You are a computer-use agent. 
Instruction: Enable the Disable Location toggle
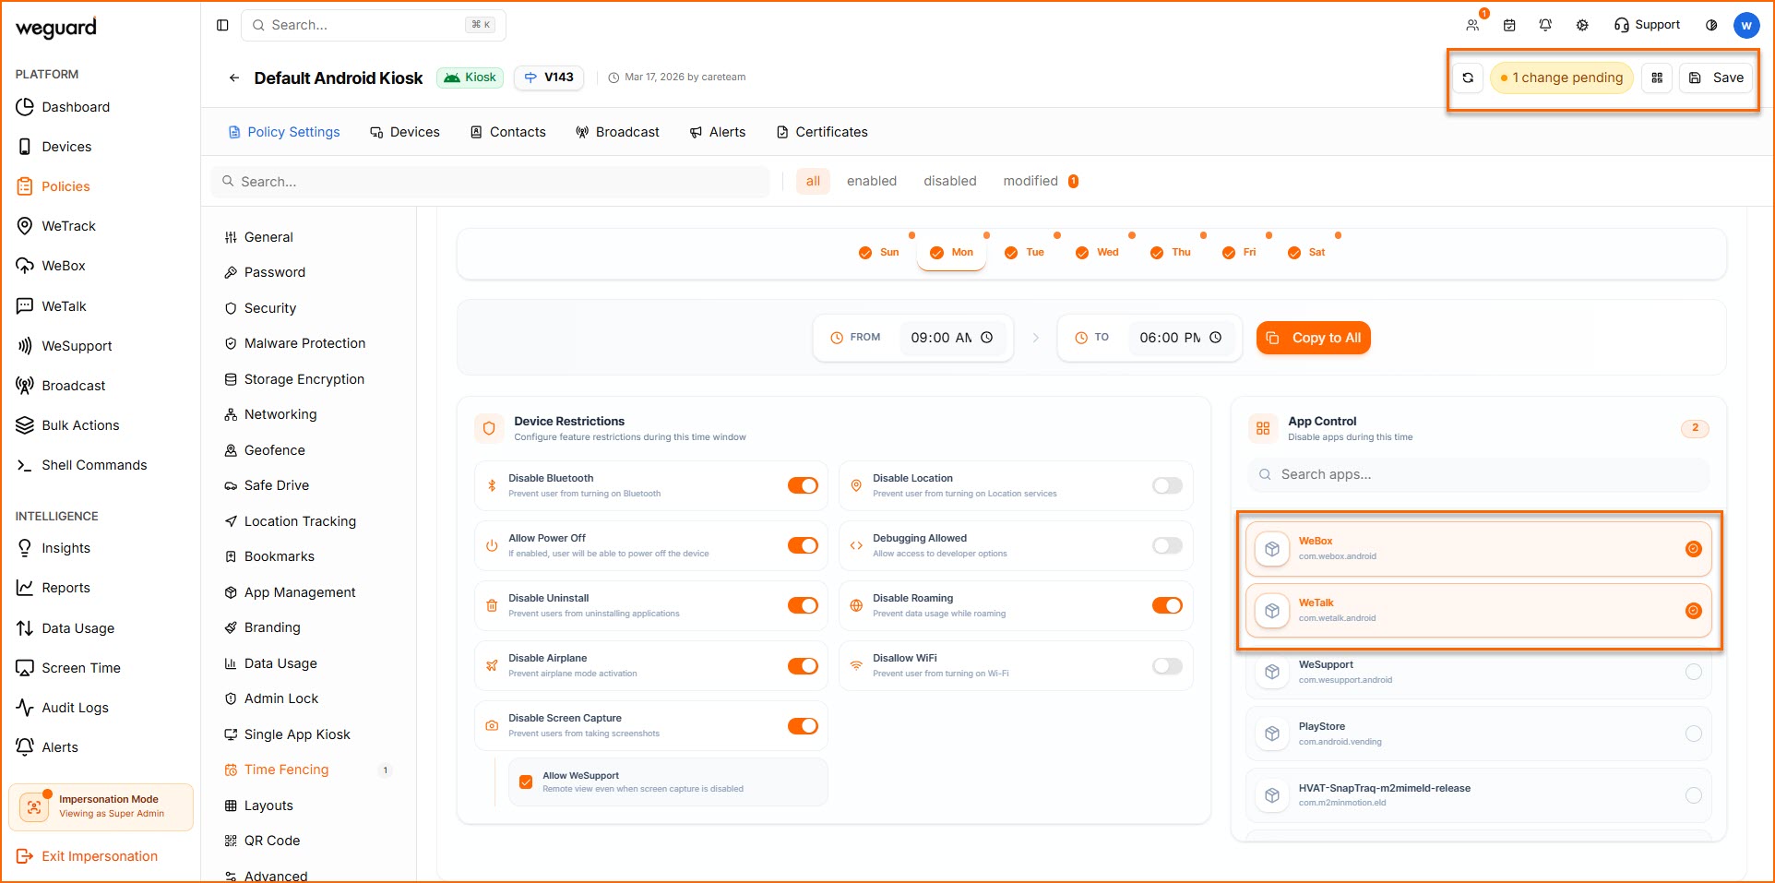1167,485
